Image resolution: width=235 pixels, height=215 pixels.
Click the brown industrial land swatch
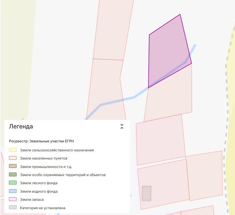pos(13,166)
